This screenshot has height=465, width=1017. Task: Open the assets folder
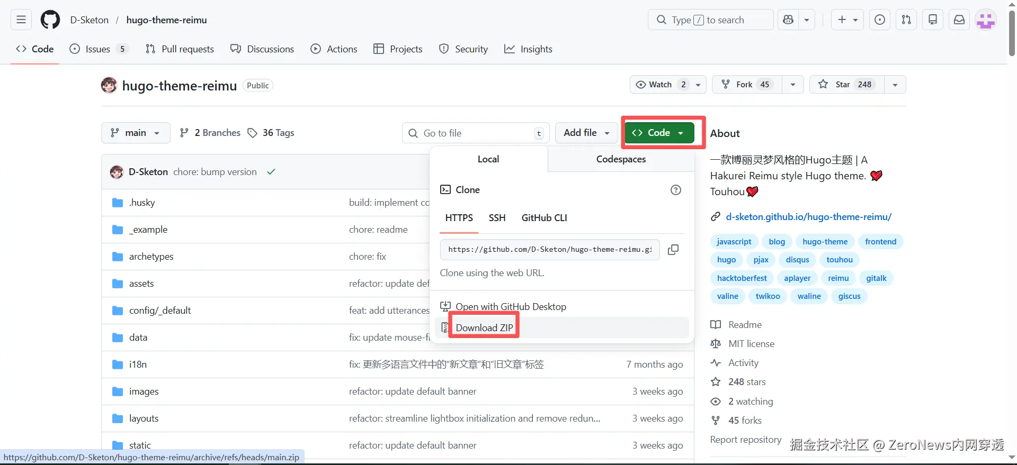click(141, 284)
